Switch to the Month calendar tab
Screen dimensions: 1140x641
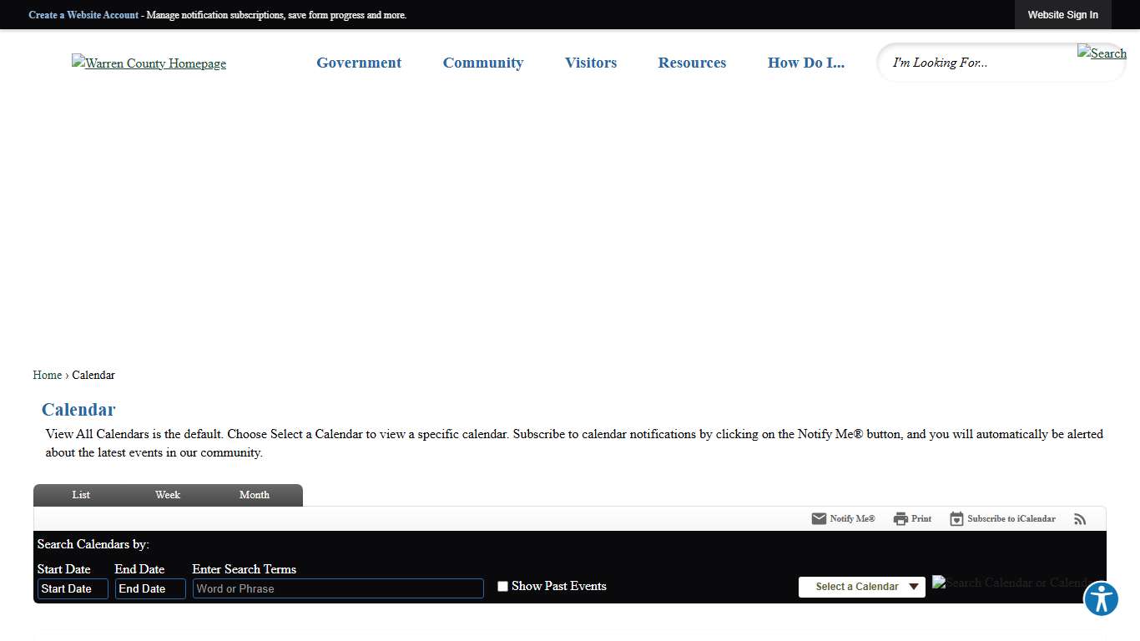click(x=255, y=495)
